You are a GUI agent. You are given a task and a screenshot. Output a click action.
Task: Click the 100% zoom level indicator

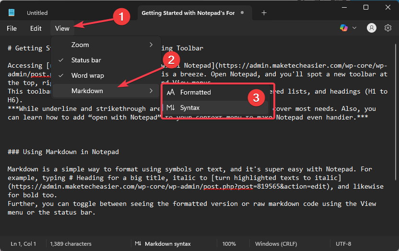click(x=229, y=244)
